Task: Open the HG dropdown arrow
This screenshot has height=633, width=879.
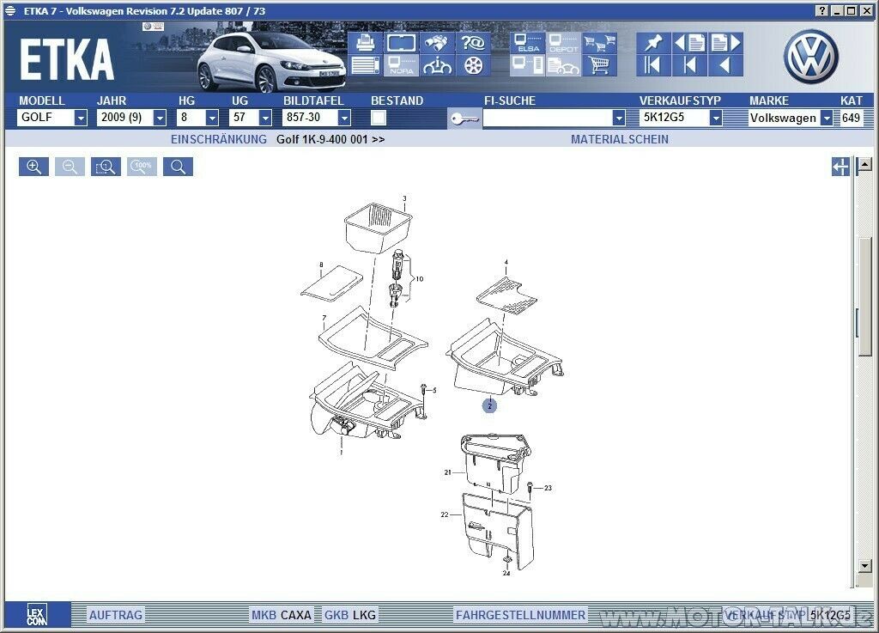Action: pyautogui.click(x=212, y=118)
